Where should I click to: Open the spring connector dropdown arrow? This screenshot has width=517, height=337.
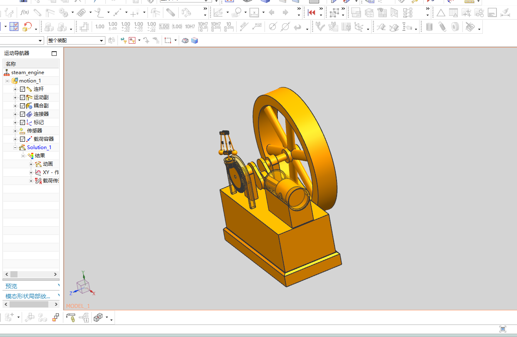coord(90,12)
